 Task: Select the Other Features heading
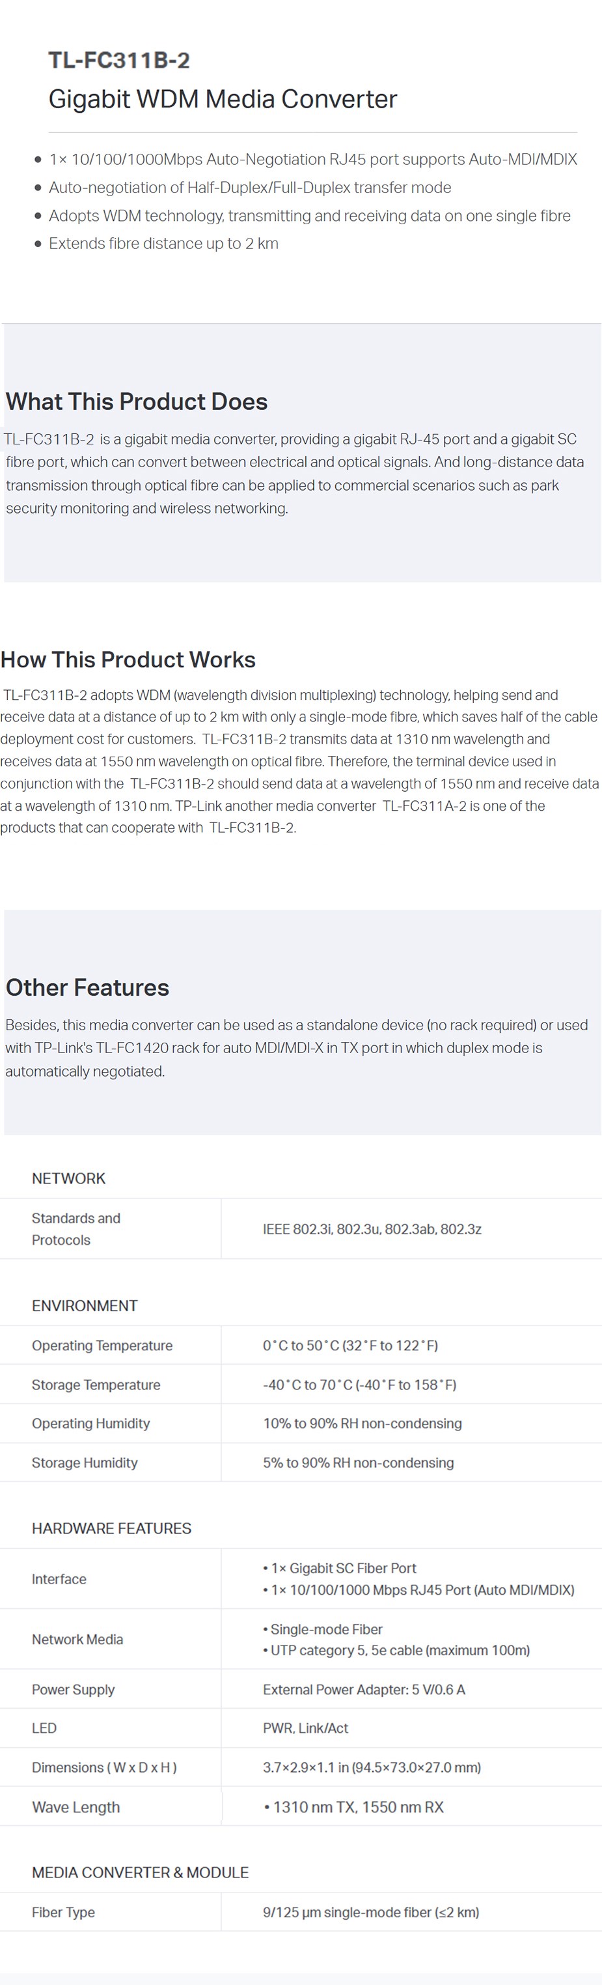87,988
